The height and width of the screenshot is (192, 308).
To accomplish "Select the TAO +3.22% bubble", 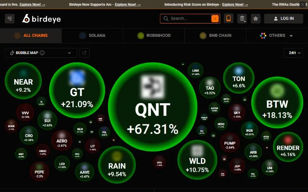I will tap(210, 88).
